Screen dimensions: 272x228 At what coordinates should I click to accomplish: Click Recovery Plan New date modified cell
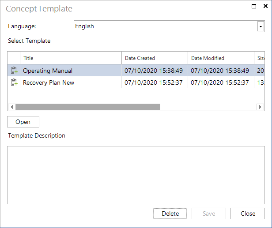(221, 82)
